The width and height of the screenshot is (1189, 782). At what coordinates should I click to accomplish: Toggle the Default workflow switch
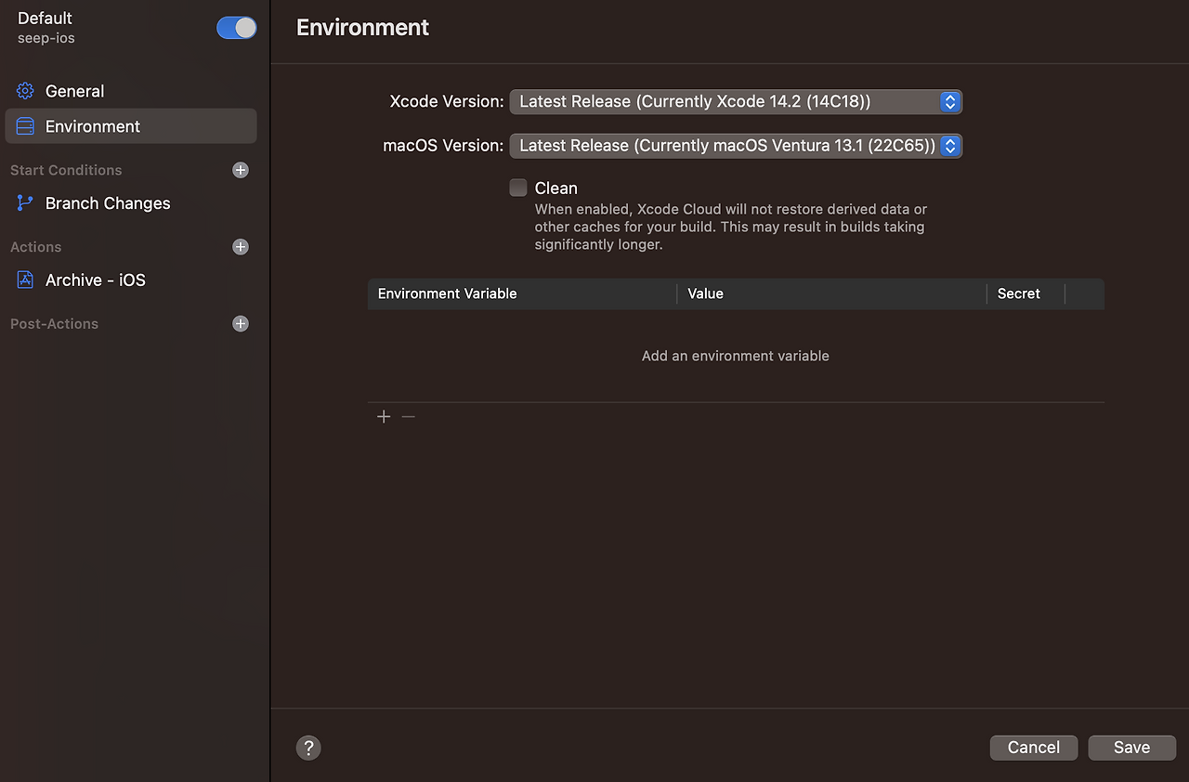pyautogui.click(x=237, y=28)
